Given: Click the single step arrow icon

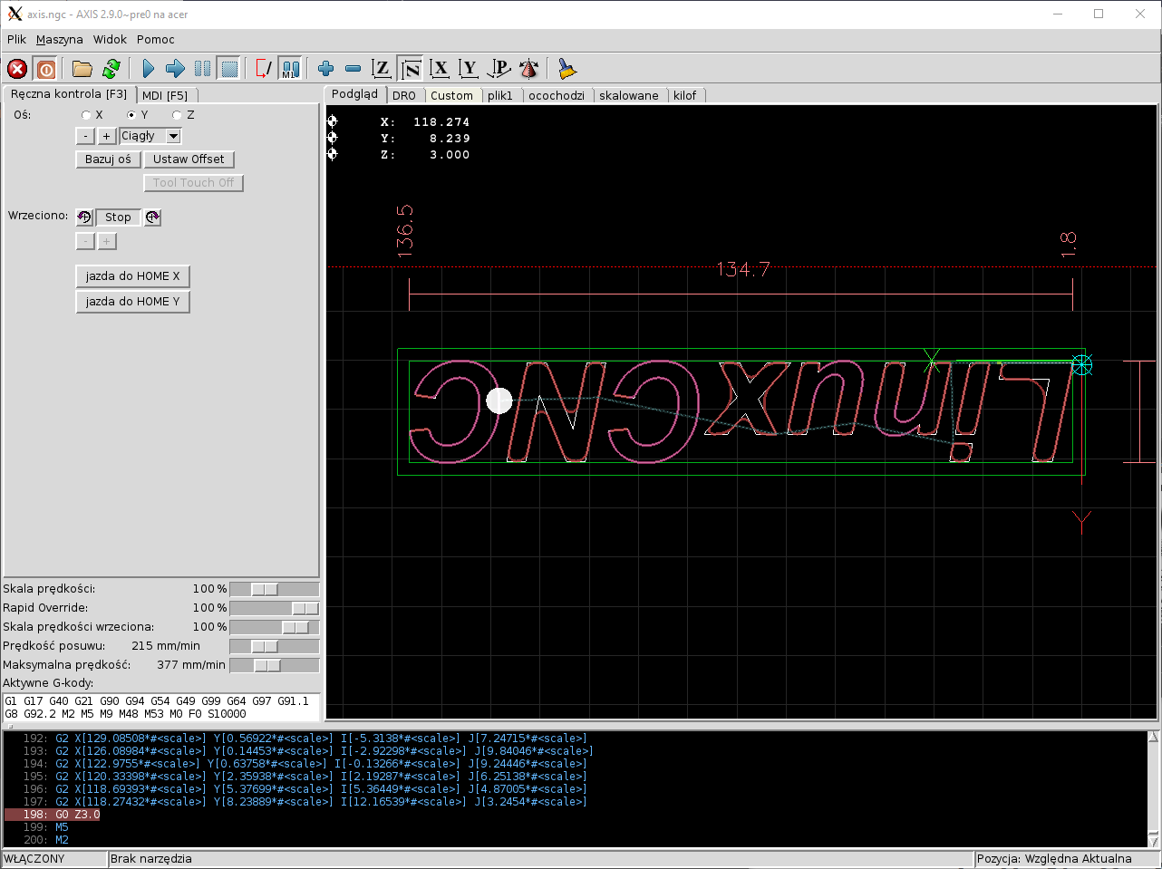Looking at the screenshot, I should pyautogui.click(x=175, y=69).
